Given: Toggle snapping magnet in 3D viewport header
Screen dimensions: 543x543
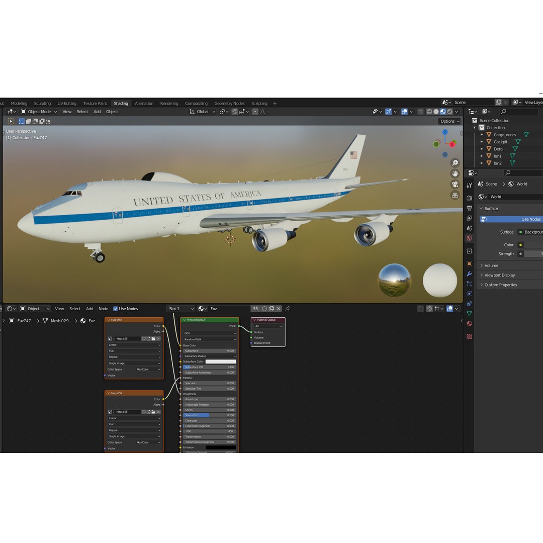Looking at the screenshot, I should click(234, 112).
